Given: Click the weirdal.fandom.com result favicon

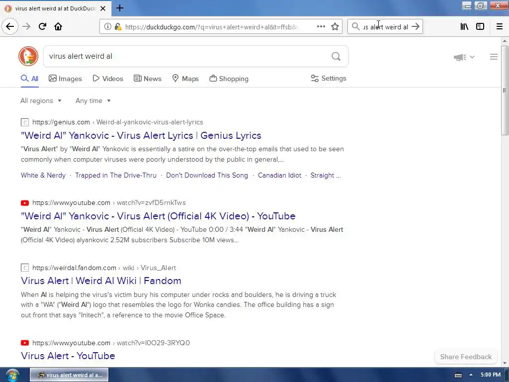Looking at the screenshot, I should click(25, 268).
